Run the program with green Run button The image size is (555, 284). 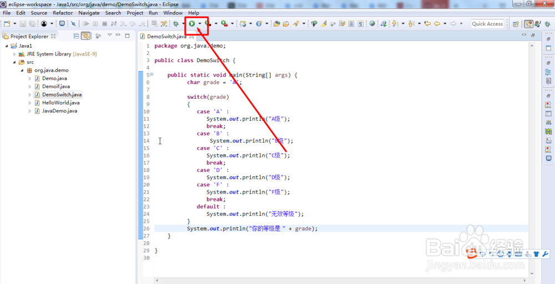tap(191, 24)
